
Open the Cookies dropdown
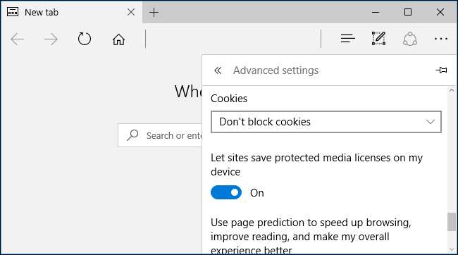click(x=326, y=122)
